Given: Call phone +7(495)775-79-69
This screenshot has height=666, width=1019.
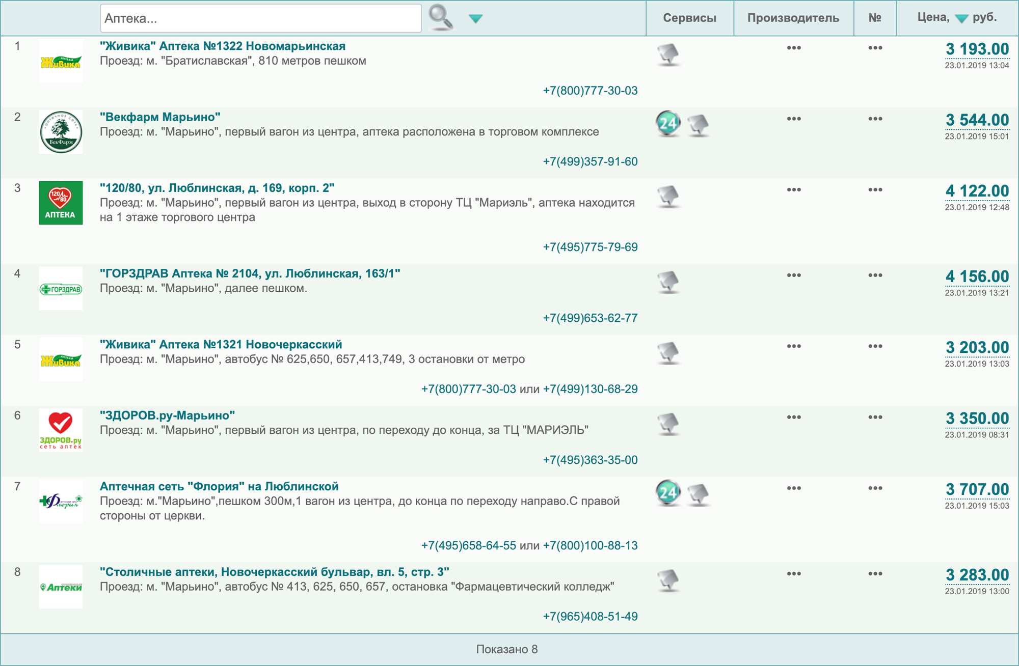Looking at the screenshot, I should point(590,247).
